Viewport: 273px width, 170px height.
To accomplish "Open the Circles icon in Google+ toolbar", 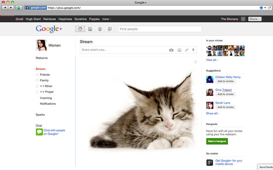I will [110, 29].
